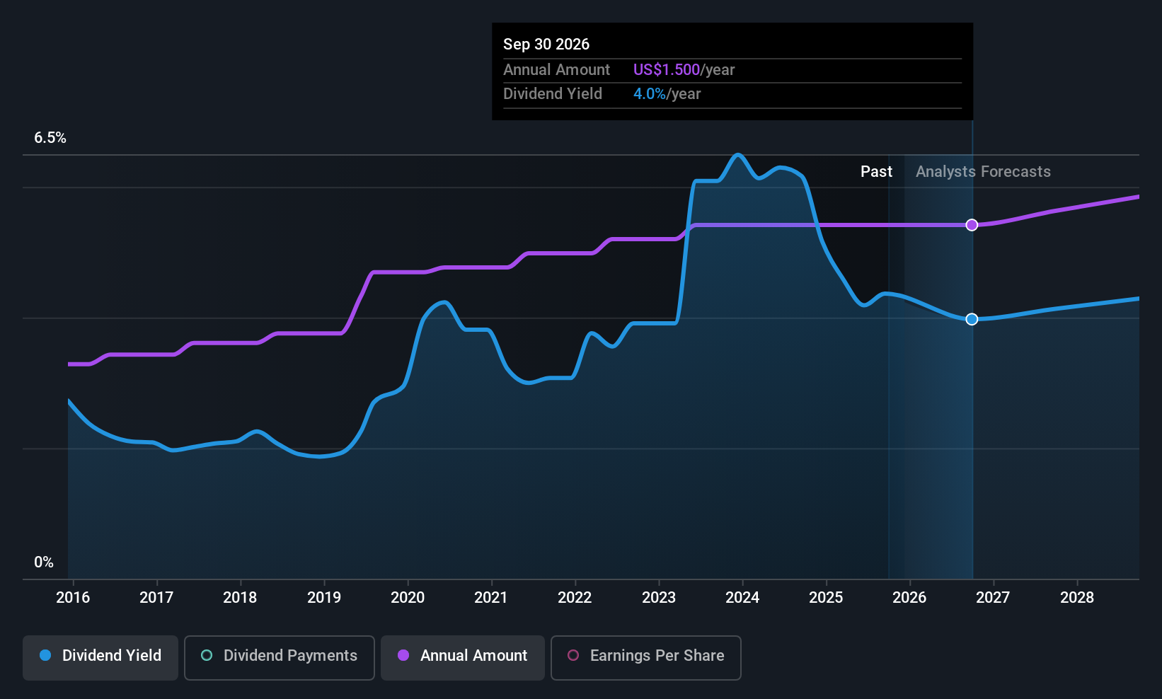Click the 6.5% y-axis label
This screenshot has width=1162, height=699.
pyautogui.click(x=50, y=138)
